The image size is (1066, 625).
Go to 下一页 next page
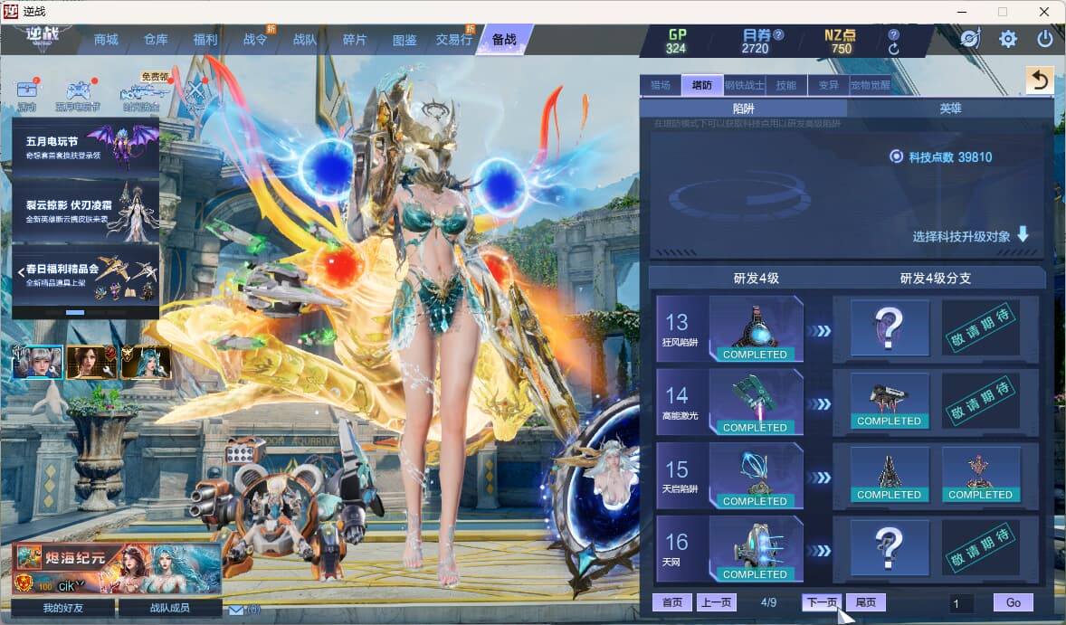pos(822,602)
